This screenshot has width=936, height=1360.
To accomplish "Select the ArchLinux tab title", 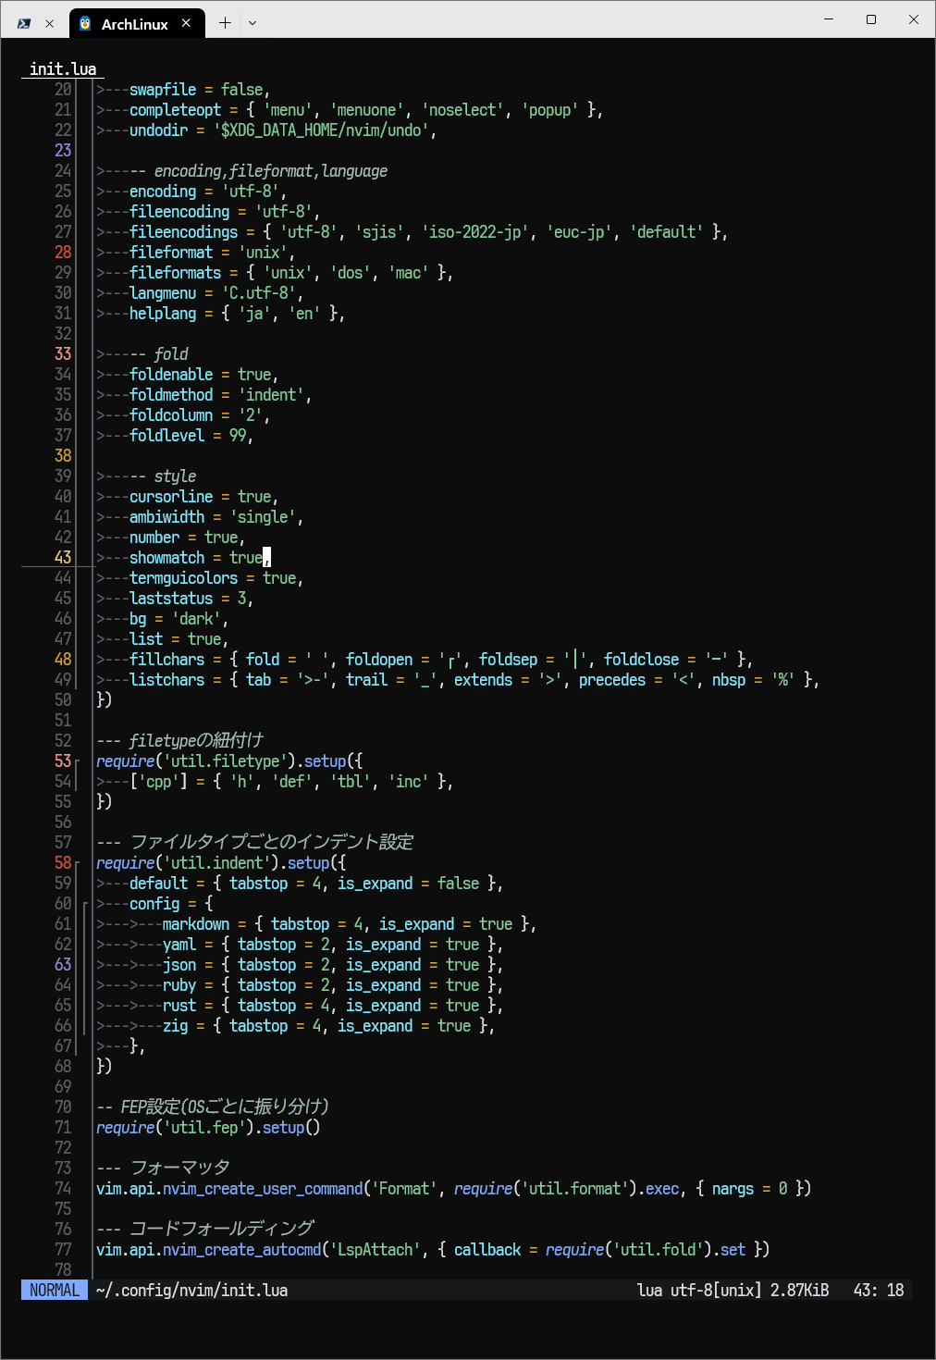I will coord(134,24).
